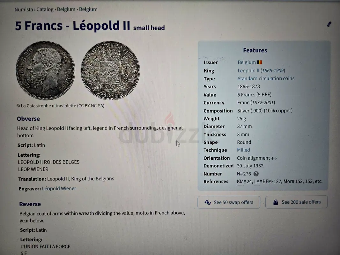This screenshot has width=340, height=255.
Task: Click the swap arrows icon
Action: click(x=208, y=202)
